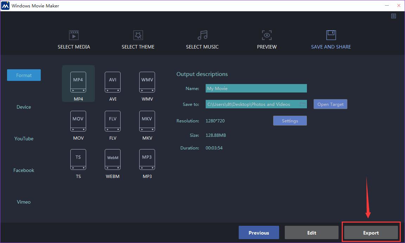Click the 1280*720 resolution value
The height and width of the screenshot is (243, 405).
pyautogui.click(x=215, y=121)
